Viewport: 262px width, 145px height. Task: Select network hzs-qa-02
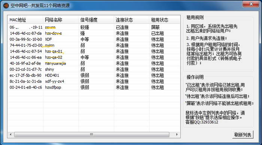tap(54, 57)
